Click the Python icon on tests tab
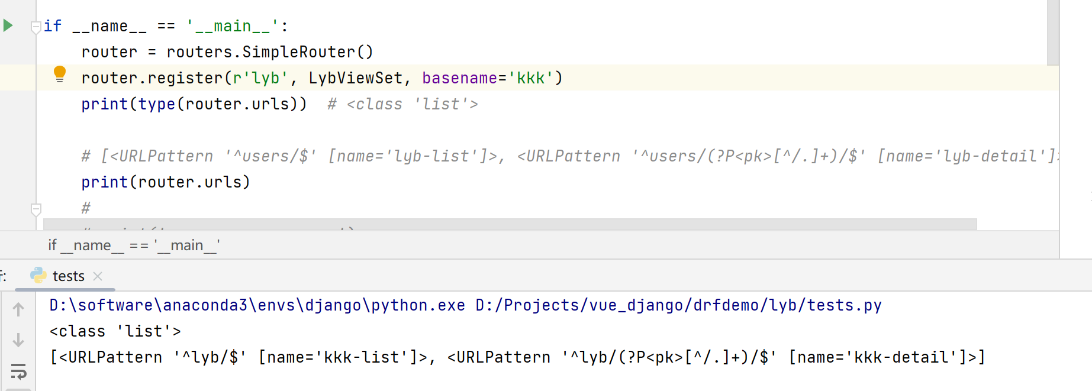The height and width of the screenshot is (391, 1092). click(x=38, y=276)
